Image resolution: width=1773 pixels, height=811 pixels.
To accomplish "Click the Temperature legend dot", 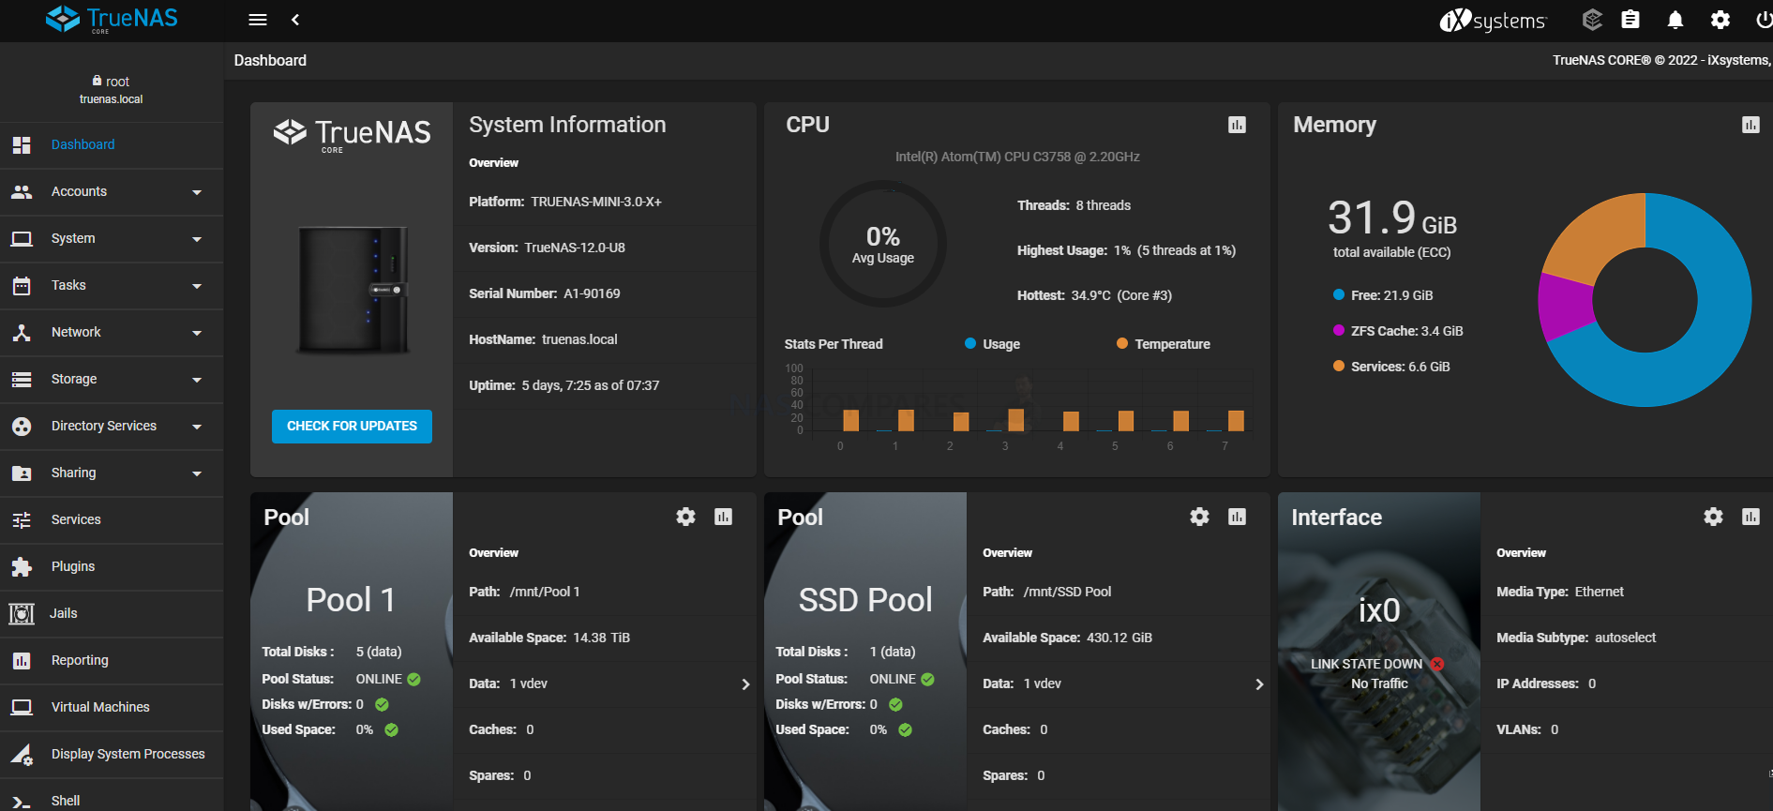I will tap(1122, 343).
